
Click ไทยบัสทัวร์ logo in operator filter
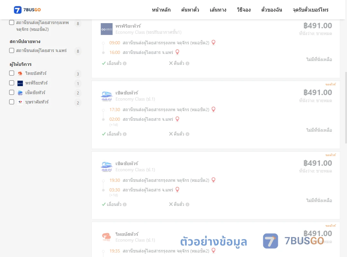20,74
